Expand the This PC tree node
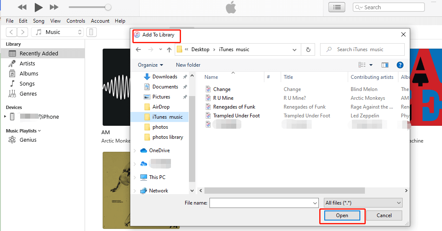The width and height of the screenshot is (442, 231). pyautogui.click(x=135, y=177)
